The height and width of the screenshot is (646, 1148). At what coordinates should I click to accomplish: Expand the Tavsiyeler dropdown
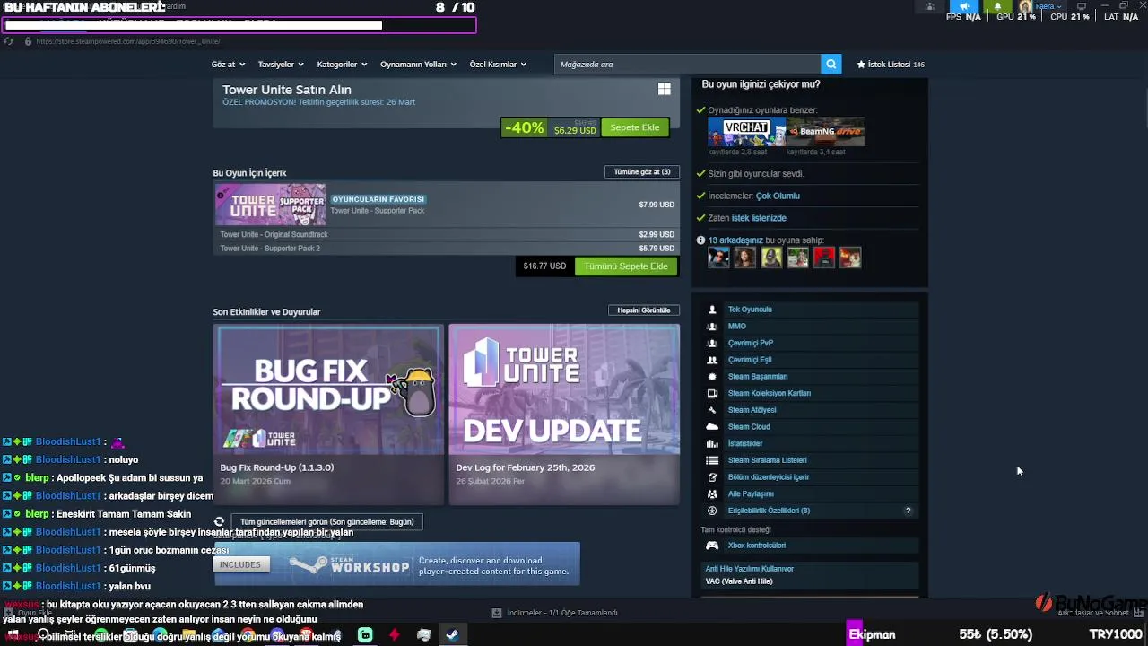click(281, 65)
